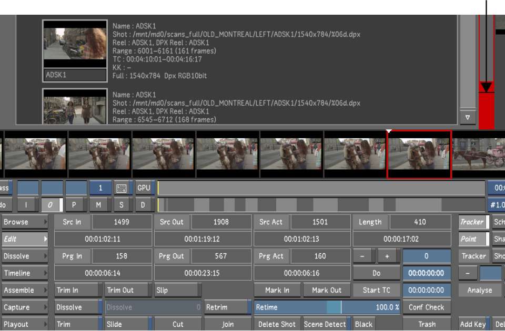Click the Prg In value field 158

click(122, 256)
